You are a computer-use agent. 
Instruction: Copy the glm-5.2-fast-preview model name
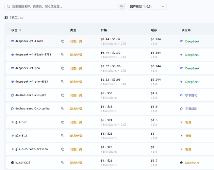tap(63, 149)
